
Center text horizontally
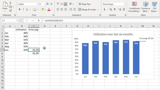pos(62,9)
